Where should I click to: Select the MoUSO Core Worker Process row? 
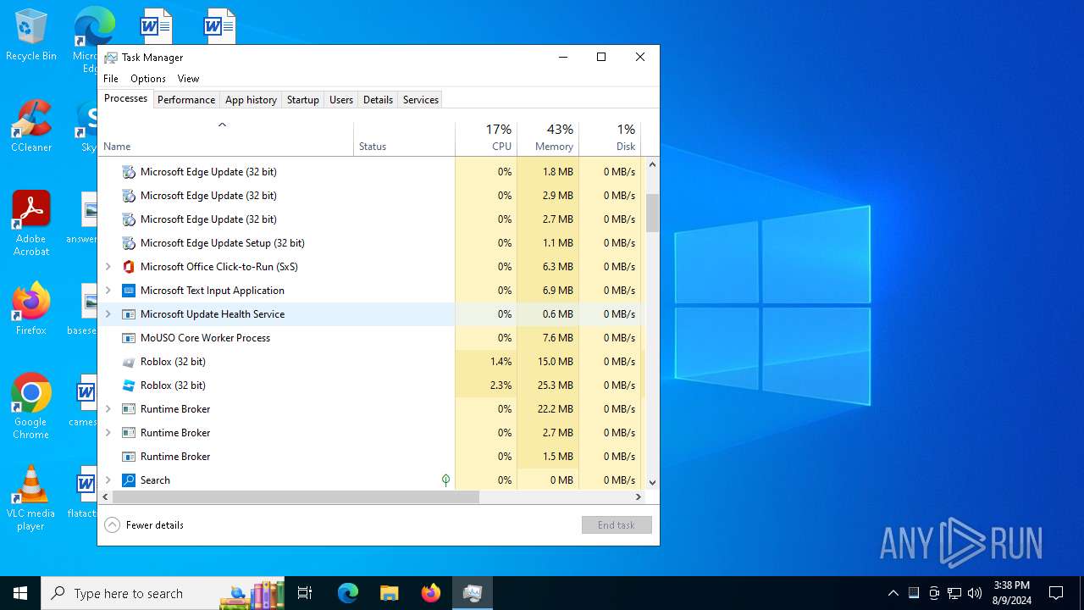tap(370, 338)
